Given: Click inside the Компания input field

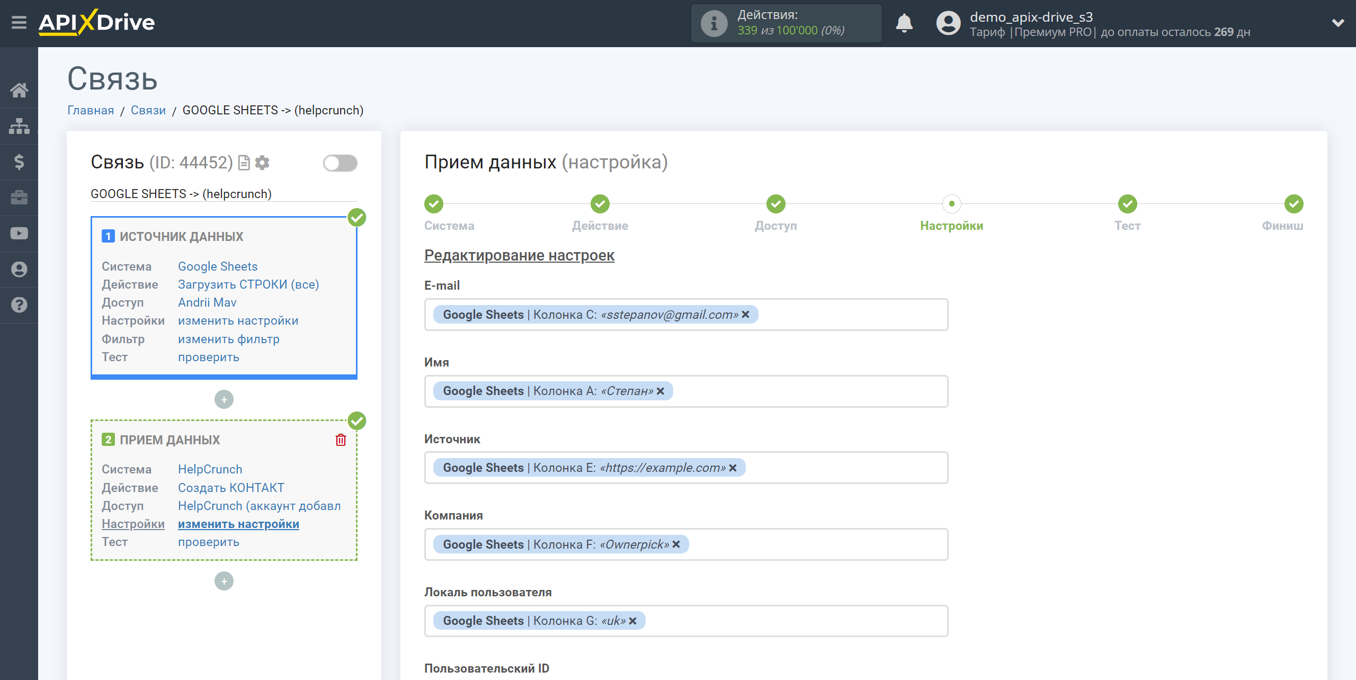Looking at the screenshot, I should pos(686,544).
